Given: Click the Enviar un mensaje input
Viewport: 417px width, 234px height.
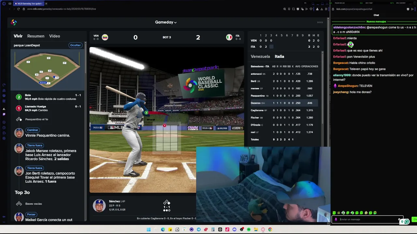Looking at the screenshot, I should point(367,219).
